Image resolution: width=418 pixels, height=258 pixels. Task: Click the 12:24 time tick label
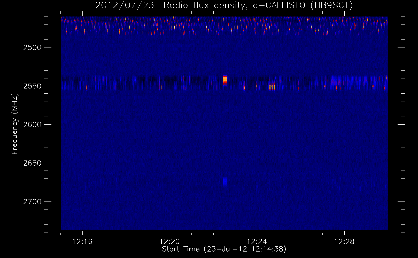(x=257, y=242)
